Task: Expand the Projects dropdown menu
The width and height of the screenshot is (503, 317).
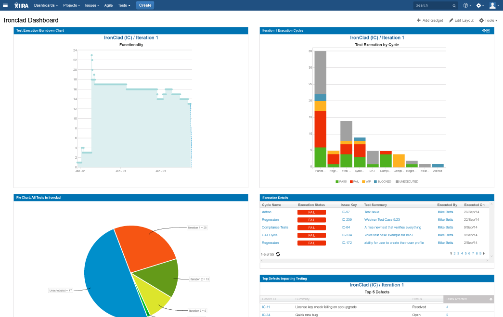Action: (x=72, y=5)
